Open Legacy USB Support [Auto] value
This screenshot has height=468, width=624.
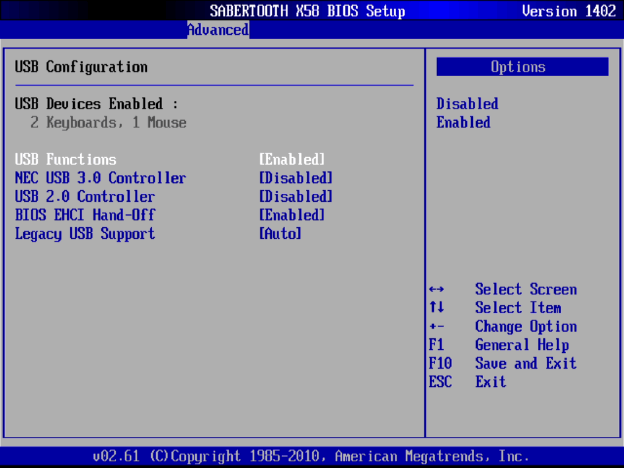coord(280,233)
